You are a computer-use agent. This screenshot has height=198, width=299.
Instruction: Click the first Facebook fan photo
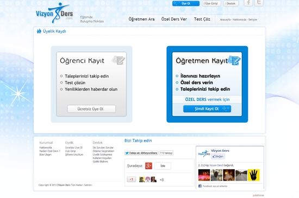[204, 175]
